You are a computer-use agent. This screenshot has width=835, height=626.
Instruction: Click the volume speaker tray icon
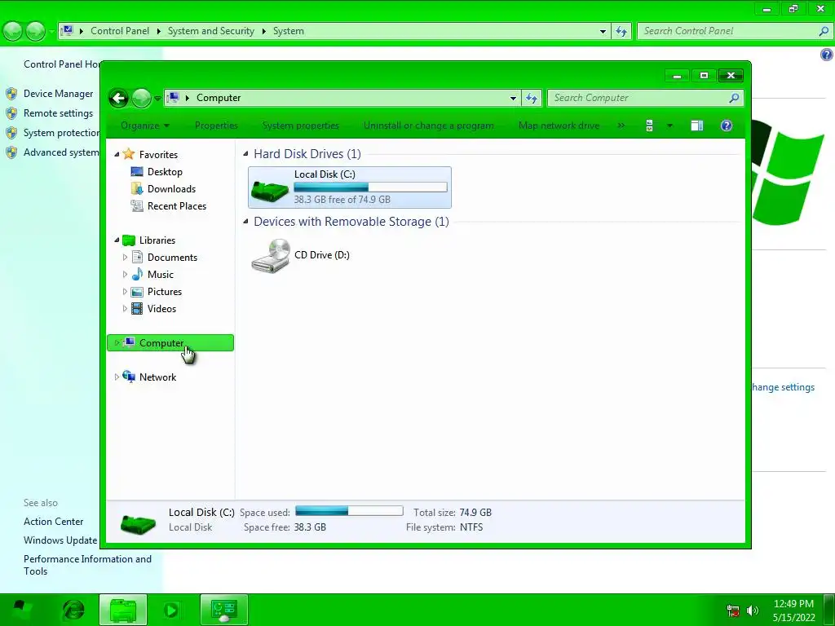[752, 611]
